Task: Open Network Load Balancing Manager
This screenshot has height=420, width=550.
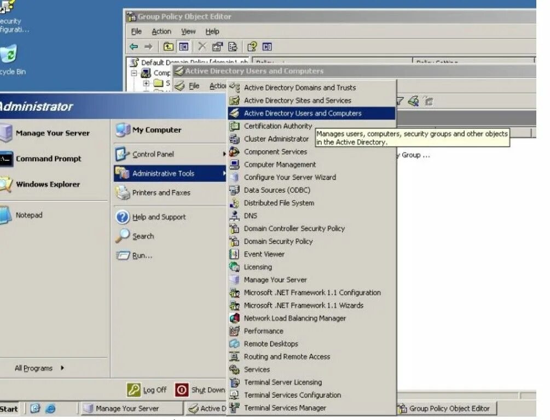Action: (311, 318)
